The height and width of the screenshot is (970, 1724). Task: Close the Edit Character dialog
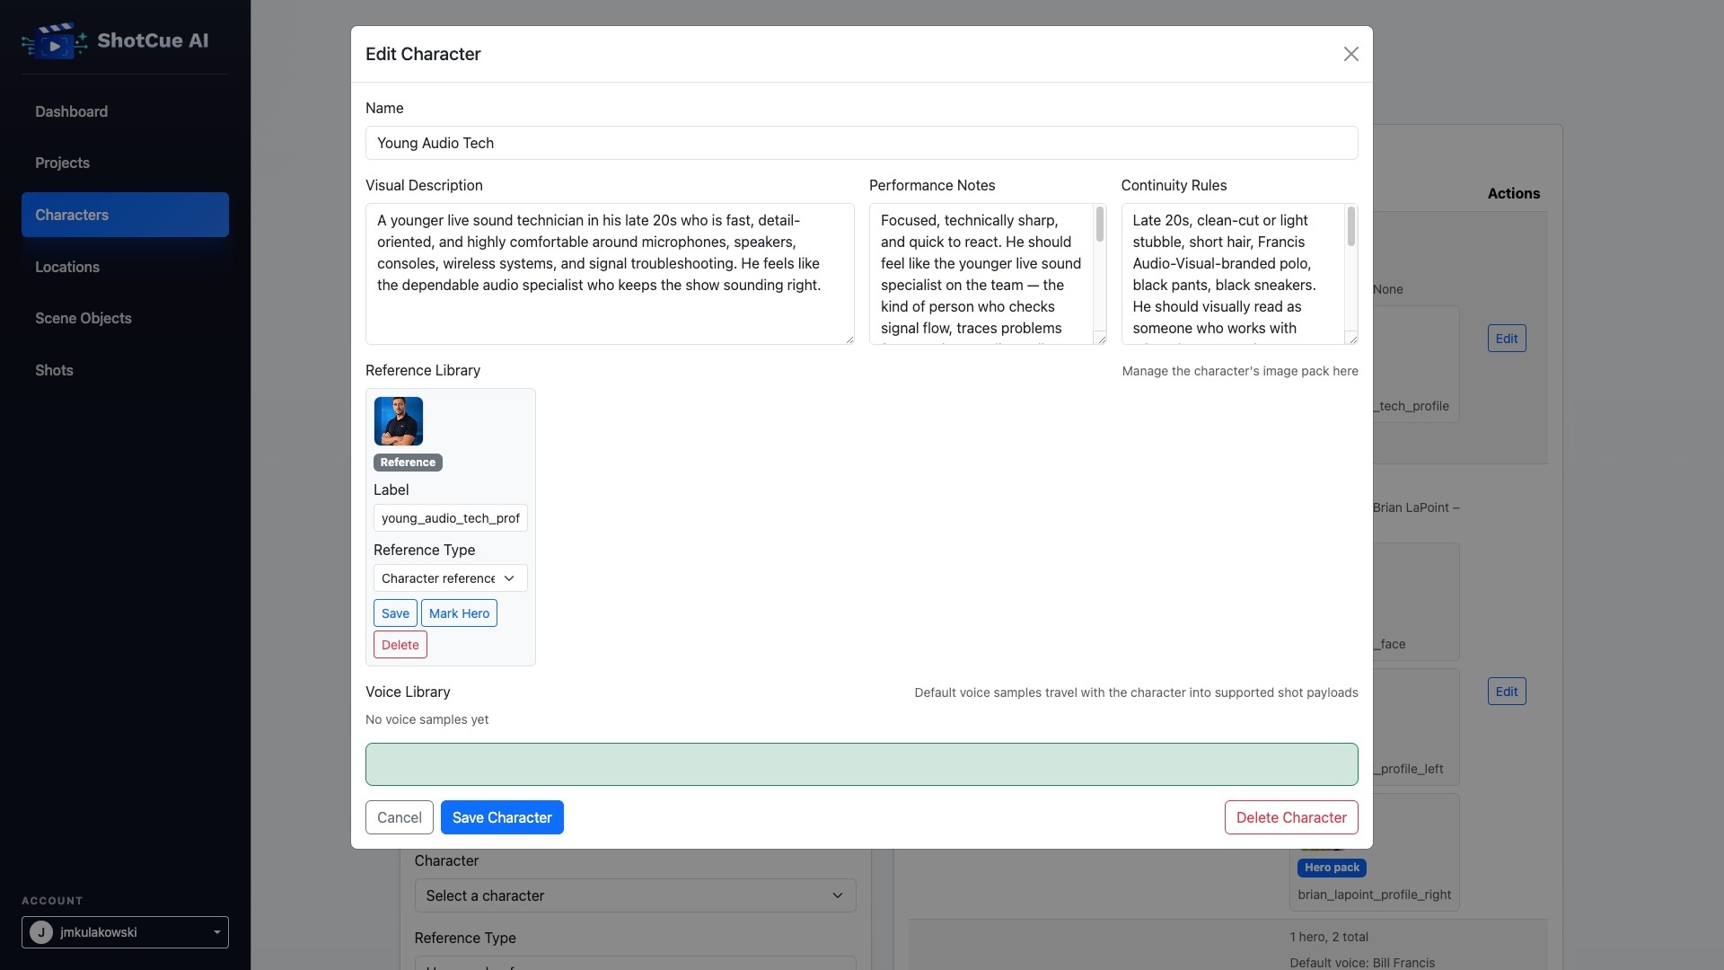pyautogui.click(x=1350, y=54)
